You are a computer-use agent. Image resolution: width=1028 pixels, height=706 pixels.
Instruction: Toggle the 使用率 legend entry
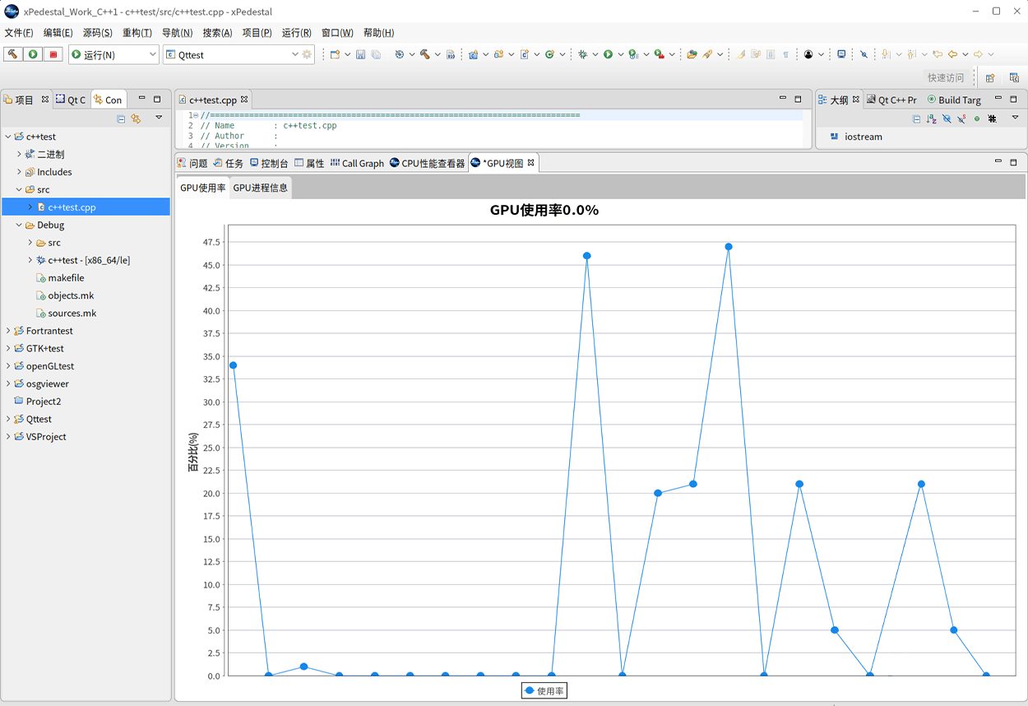click(544, 691)
